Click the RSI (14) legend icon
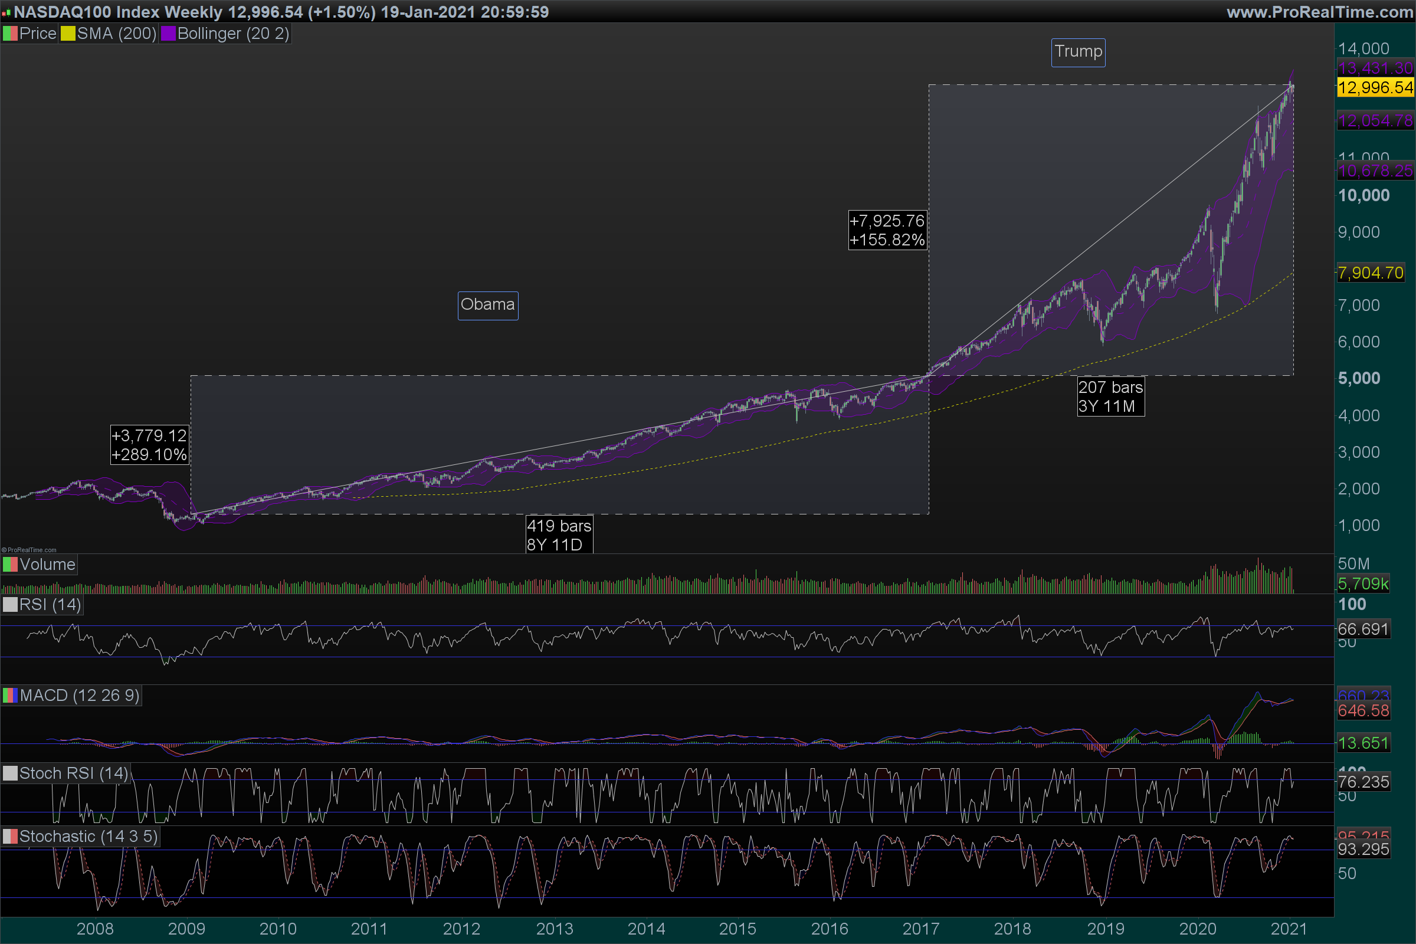1416x944 pixels. 10,604
